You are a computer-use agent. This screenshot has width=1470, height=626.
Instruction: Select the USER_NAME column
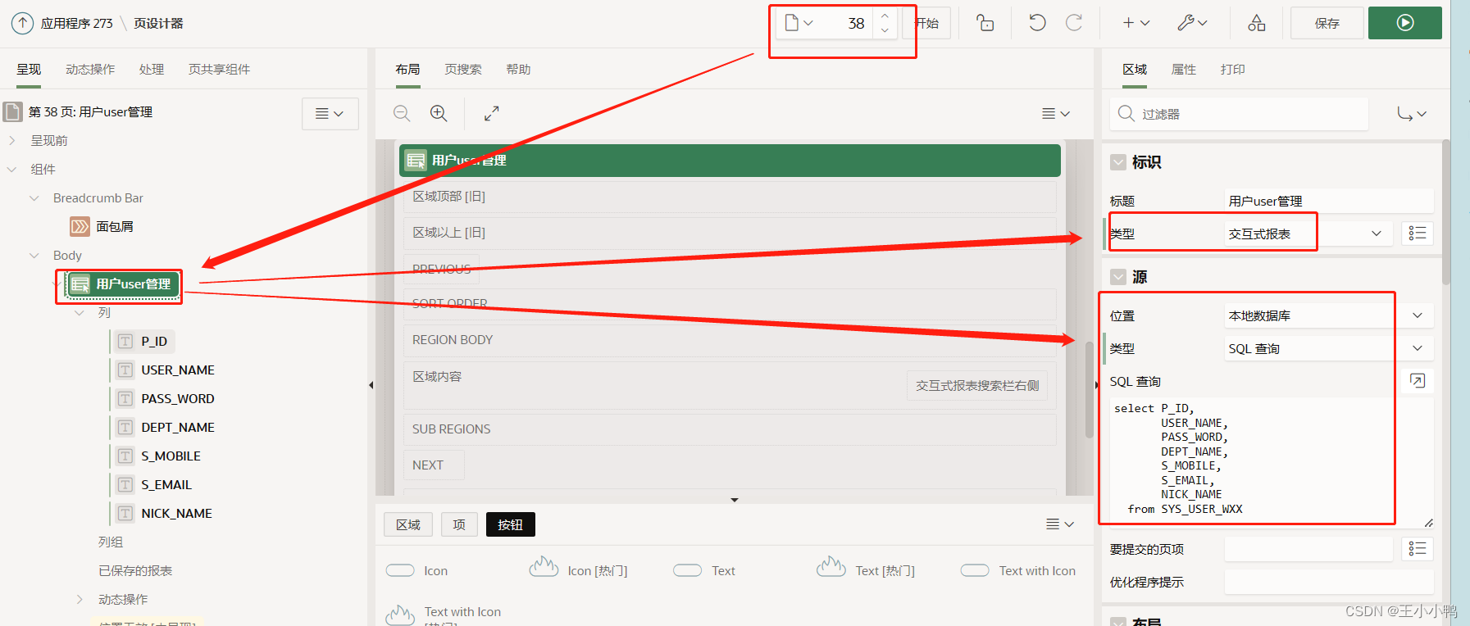(177, 370)
